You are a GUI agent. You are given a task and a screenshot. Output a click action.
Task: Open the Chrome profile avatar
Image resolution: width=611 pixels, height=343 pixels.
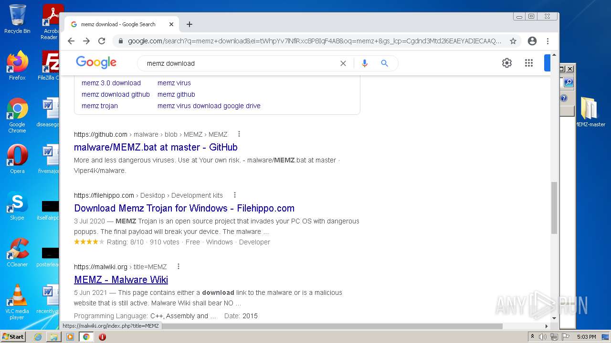coord(532,41)
